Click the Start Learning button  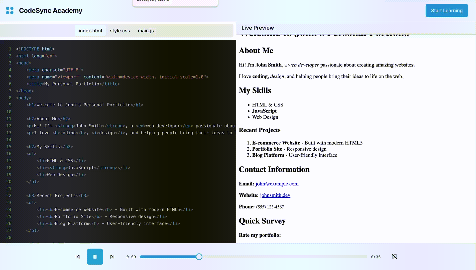447,10
